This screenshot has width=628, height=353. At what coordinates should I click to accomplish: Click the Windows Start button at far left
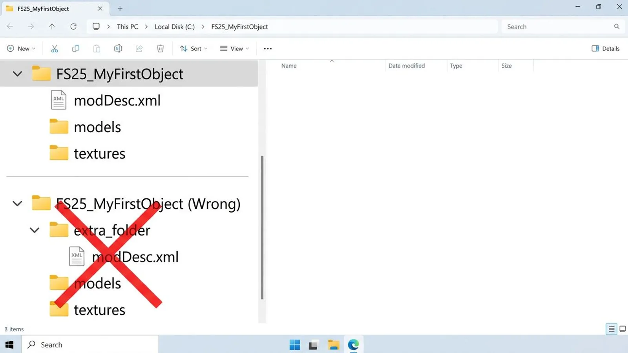click(x=10, y=345)
